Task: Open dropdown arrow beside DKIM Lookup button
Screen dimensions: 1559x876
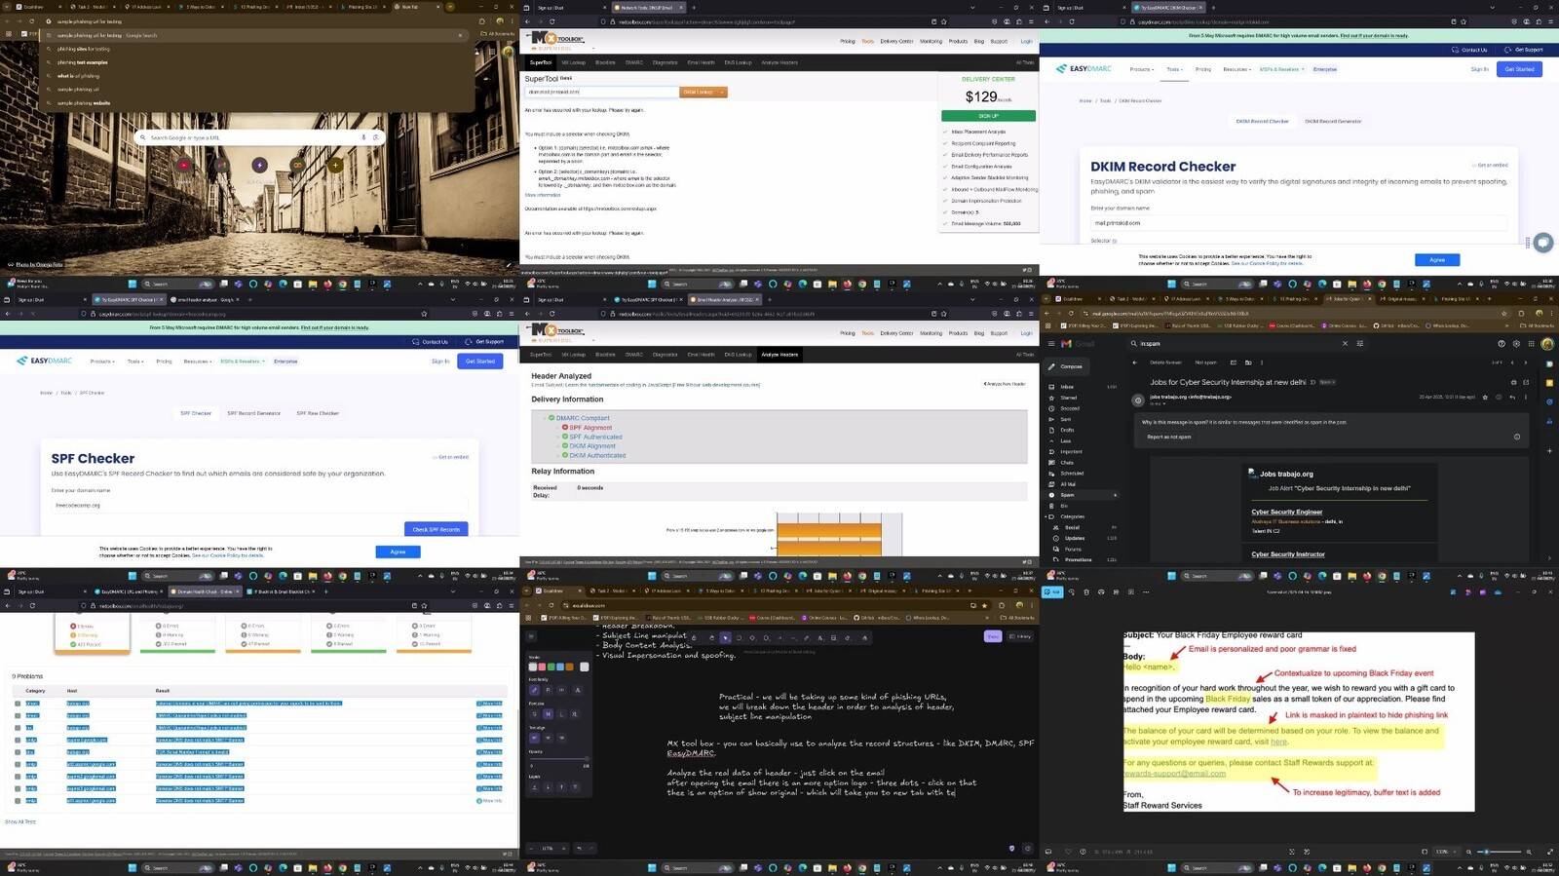Action: tap(722, 92)
